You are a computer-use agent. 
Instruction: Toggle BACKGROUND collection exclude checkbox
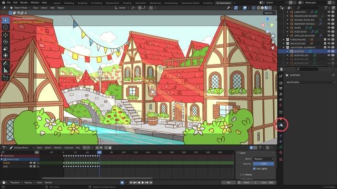coord(325,44)
